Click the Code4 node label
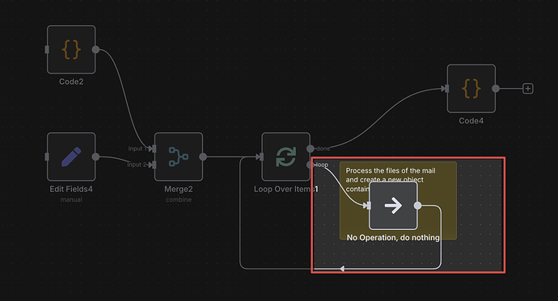The image size is (558, 301). 471,121
